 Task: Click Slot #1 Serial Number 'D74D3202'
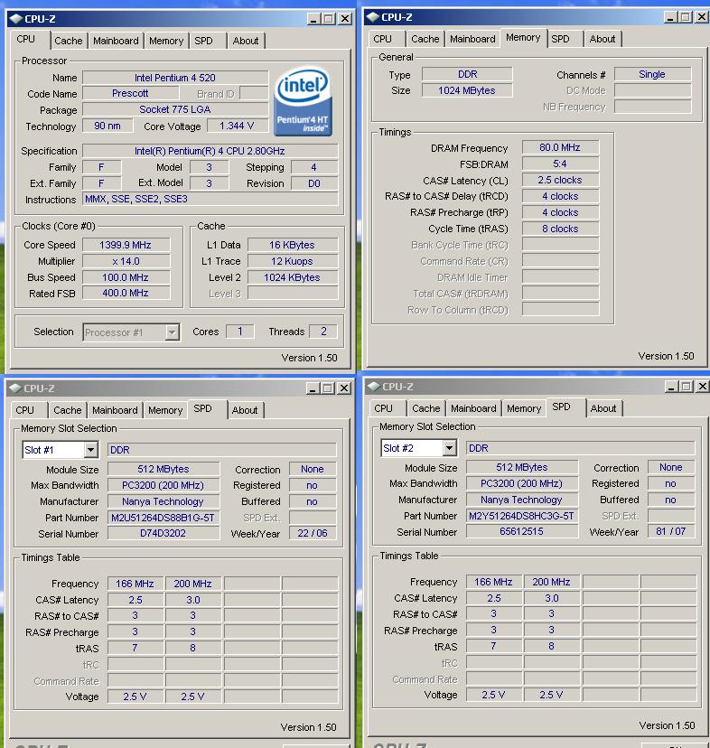point(163,533)
